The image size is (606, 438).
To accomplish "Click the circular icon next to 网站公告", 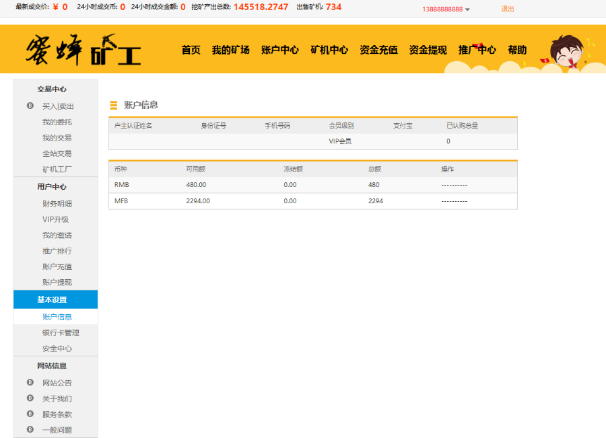I will click(x=29, y=382).
